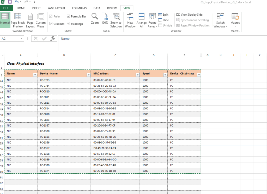This screenshot has width=267, height=194.
Task: Expand the MAC address column filter
Action: point(137,75)
